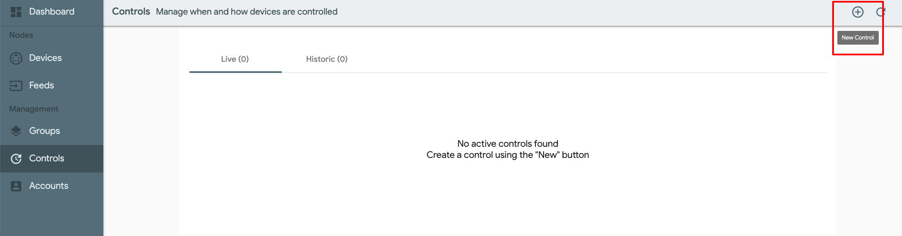Select the Groups text label
This screenshot has height=236, width=902.
(x=44, y=131)
